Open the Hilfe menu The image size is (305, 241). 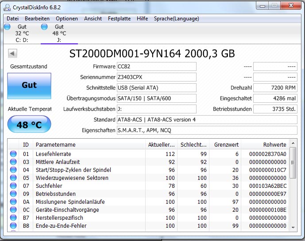point(142,19)
